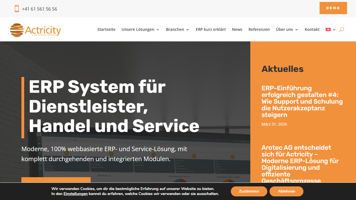Open the Kontakt page
356x200 pixels.
[312, 29]
